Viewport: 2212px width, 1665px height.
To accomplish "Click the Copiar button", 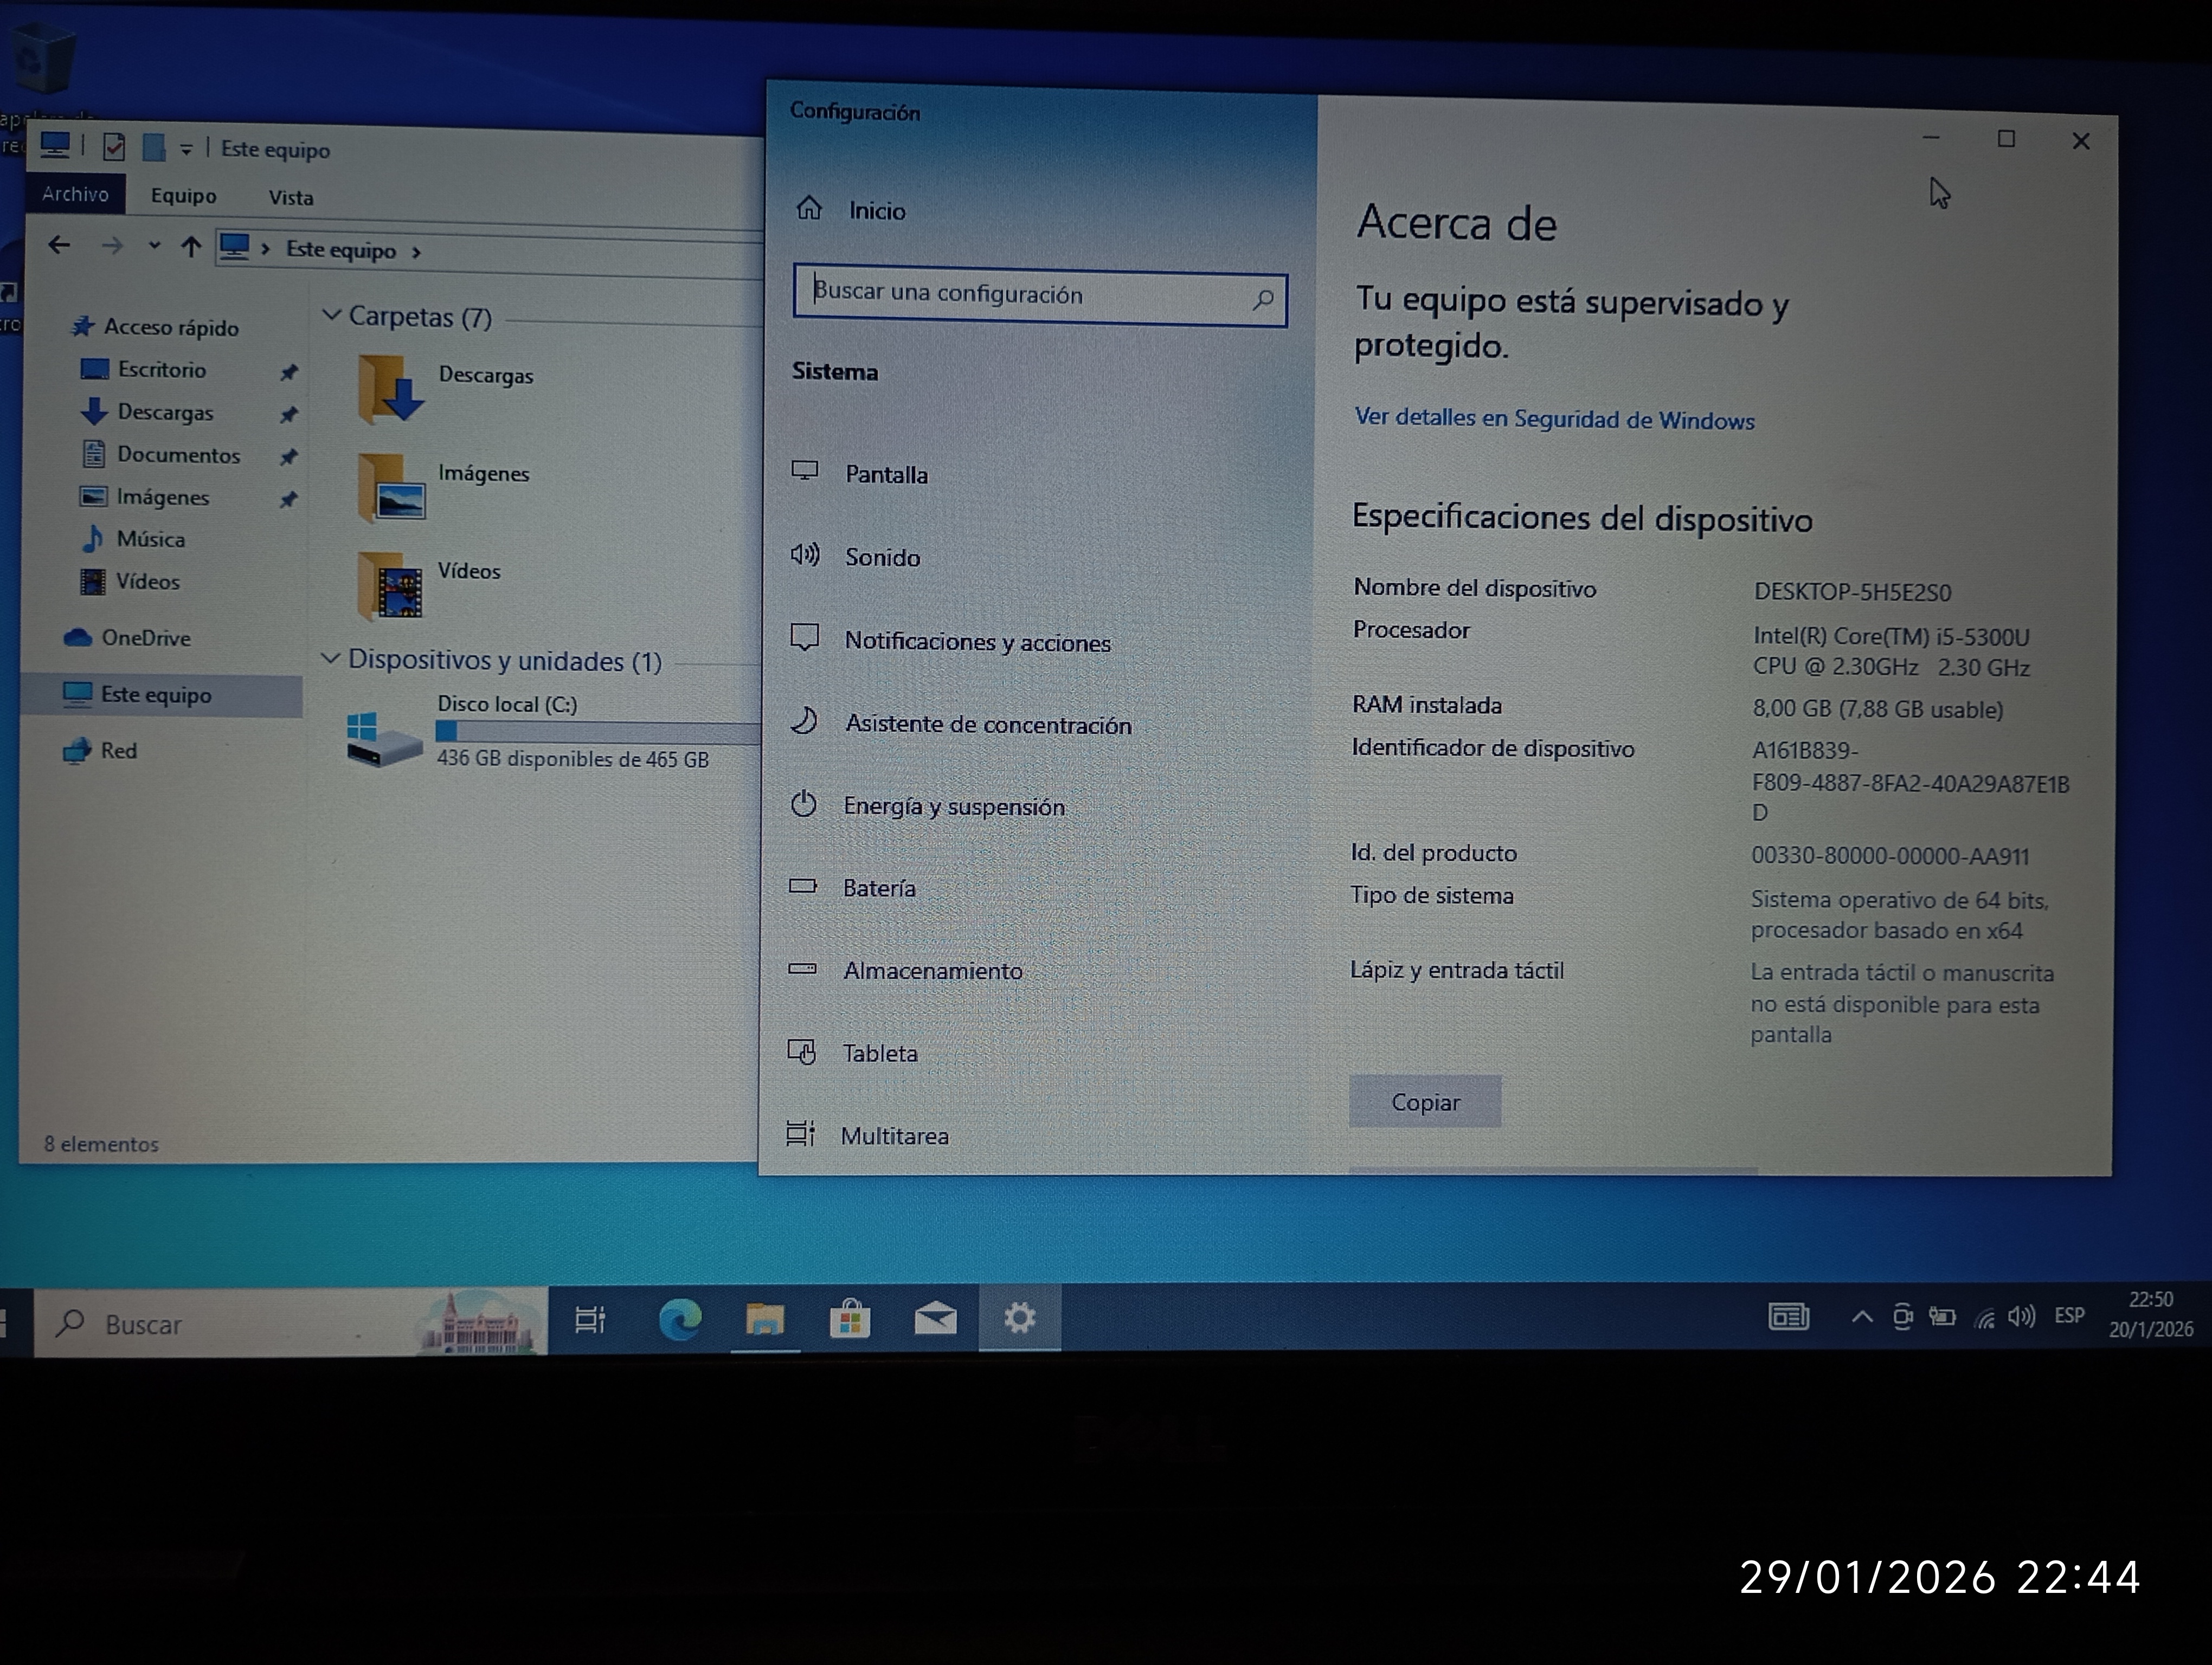I will click(1424, 1101).
